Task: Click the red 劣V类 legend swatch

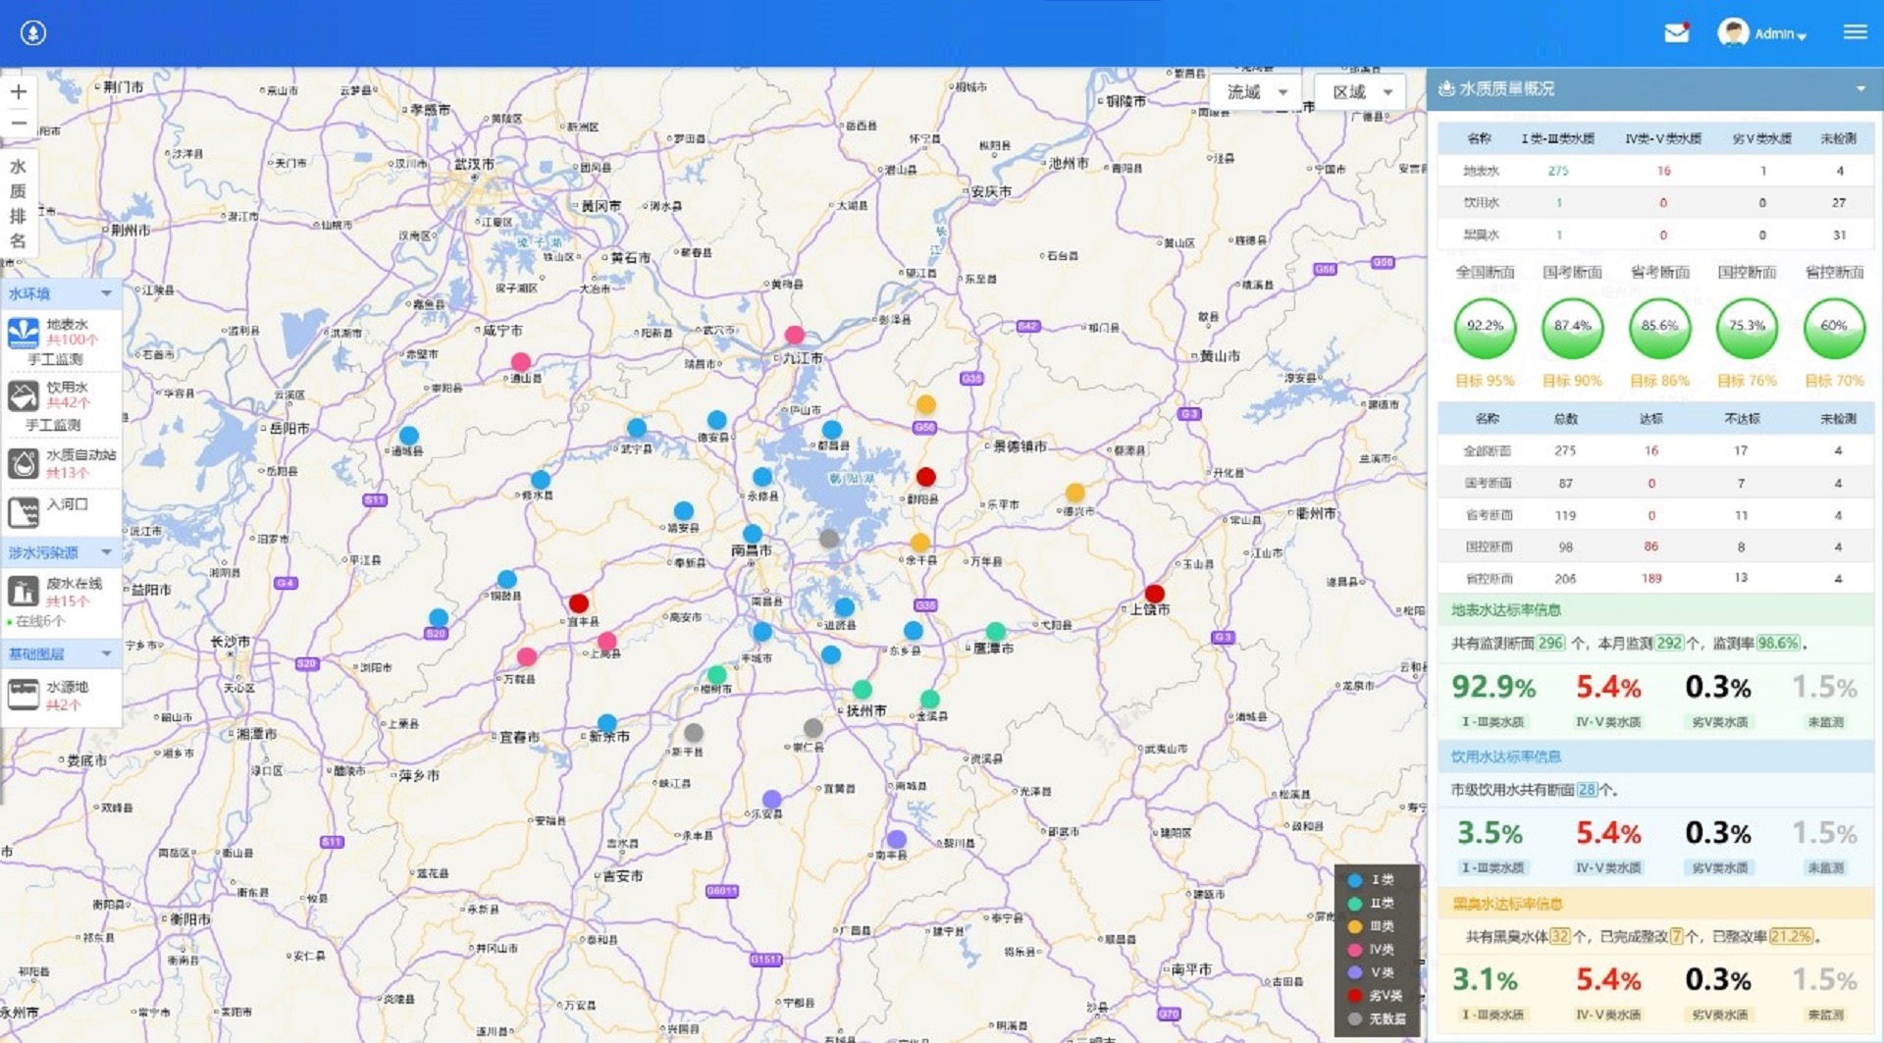Action: coord(1355,996)
